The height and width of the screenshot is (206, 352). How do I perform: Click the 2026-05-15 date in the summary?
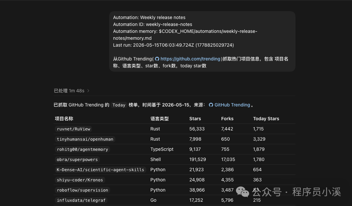click(x=176, y=105)
